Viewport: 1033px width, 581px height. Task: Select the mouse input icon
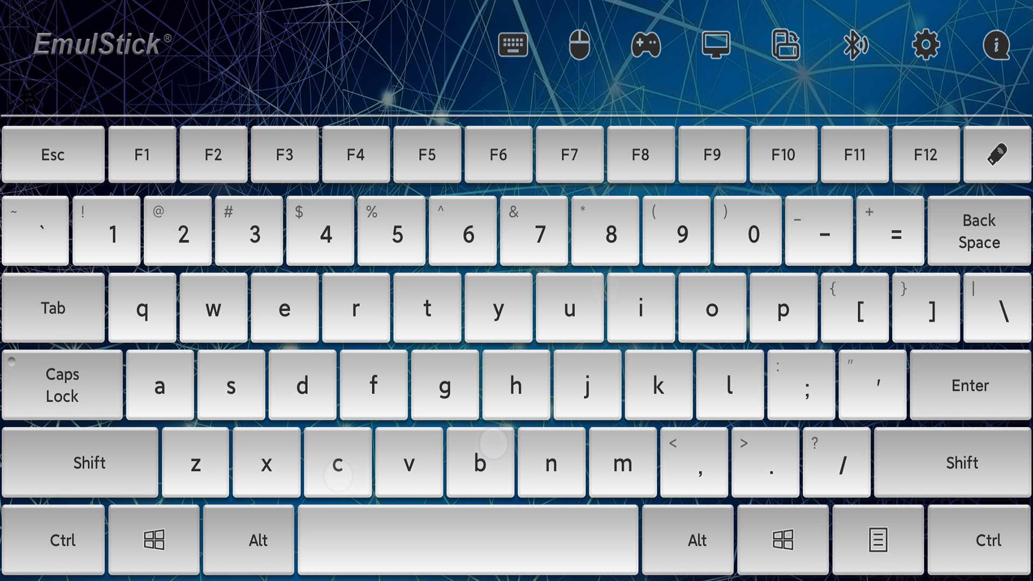click(579, 45)
